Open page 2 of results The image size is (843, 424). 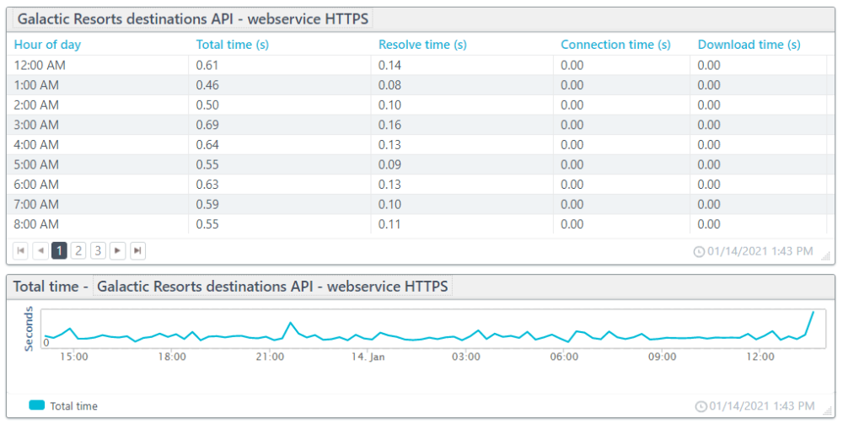tap(78, 250)
